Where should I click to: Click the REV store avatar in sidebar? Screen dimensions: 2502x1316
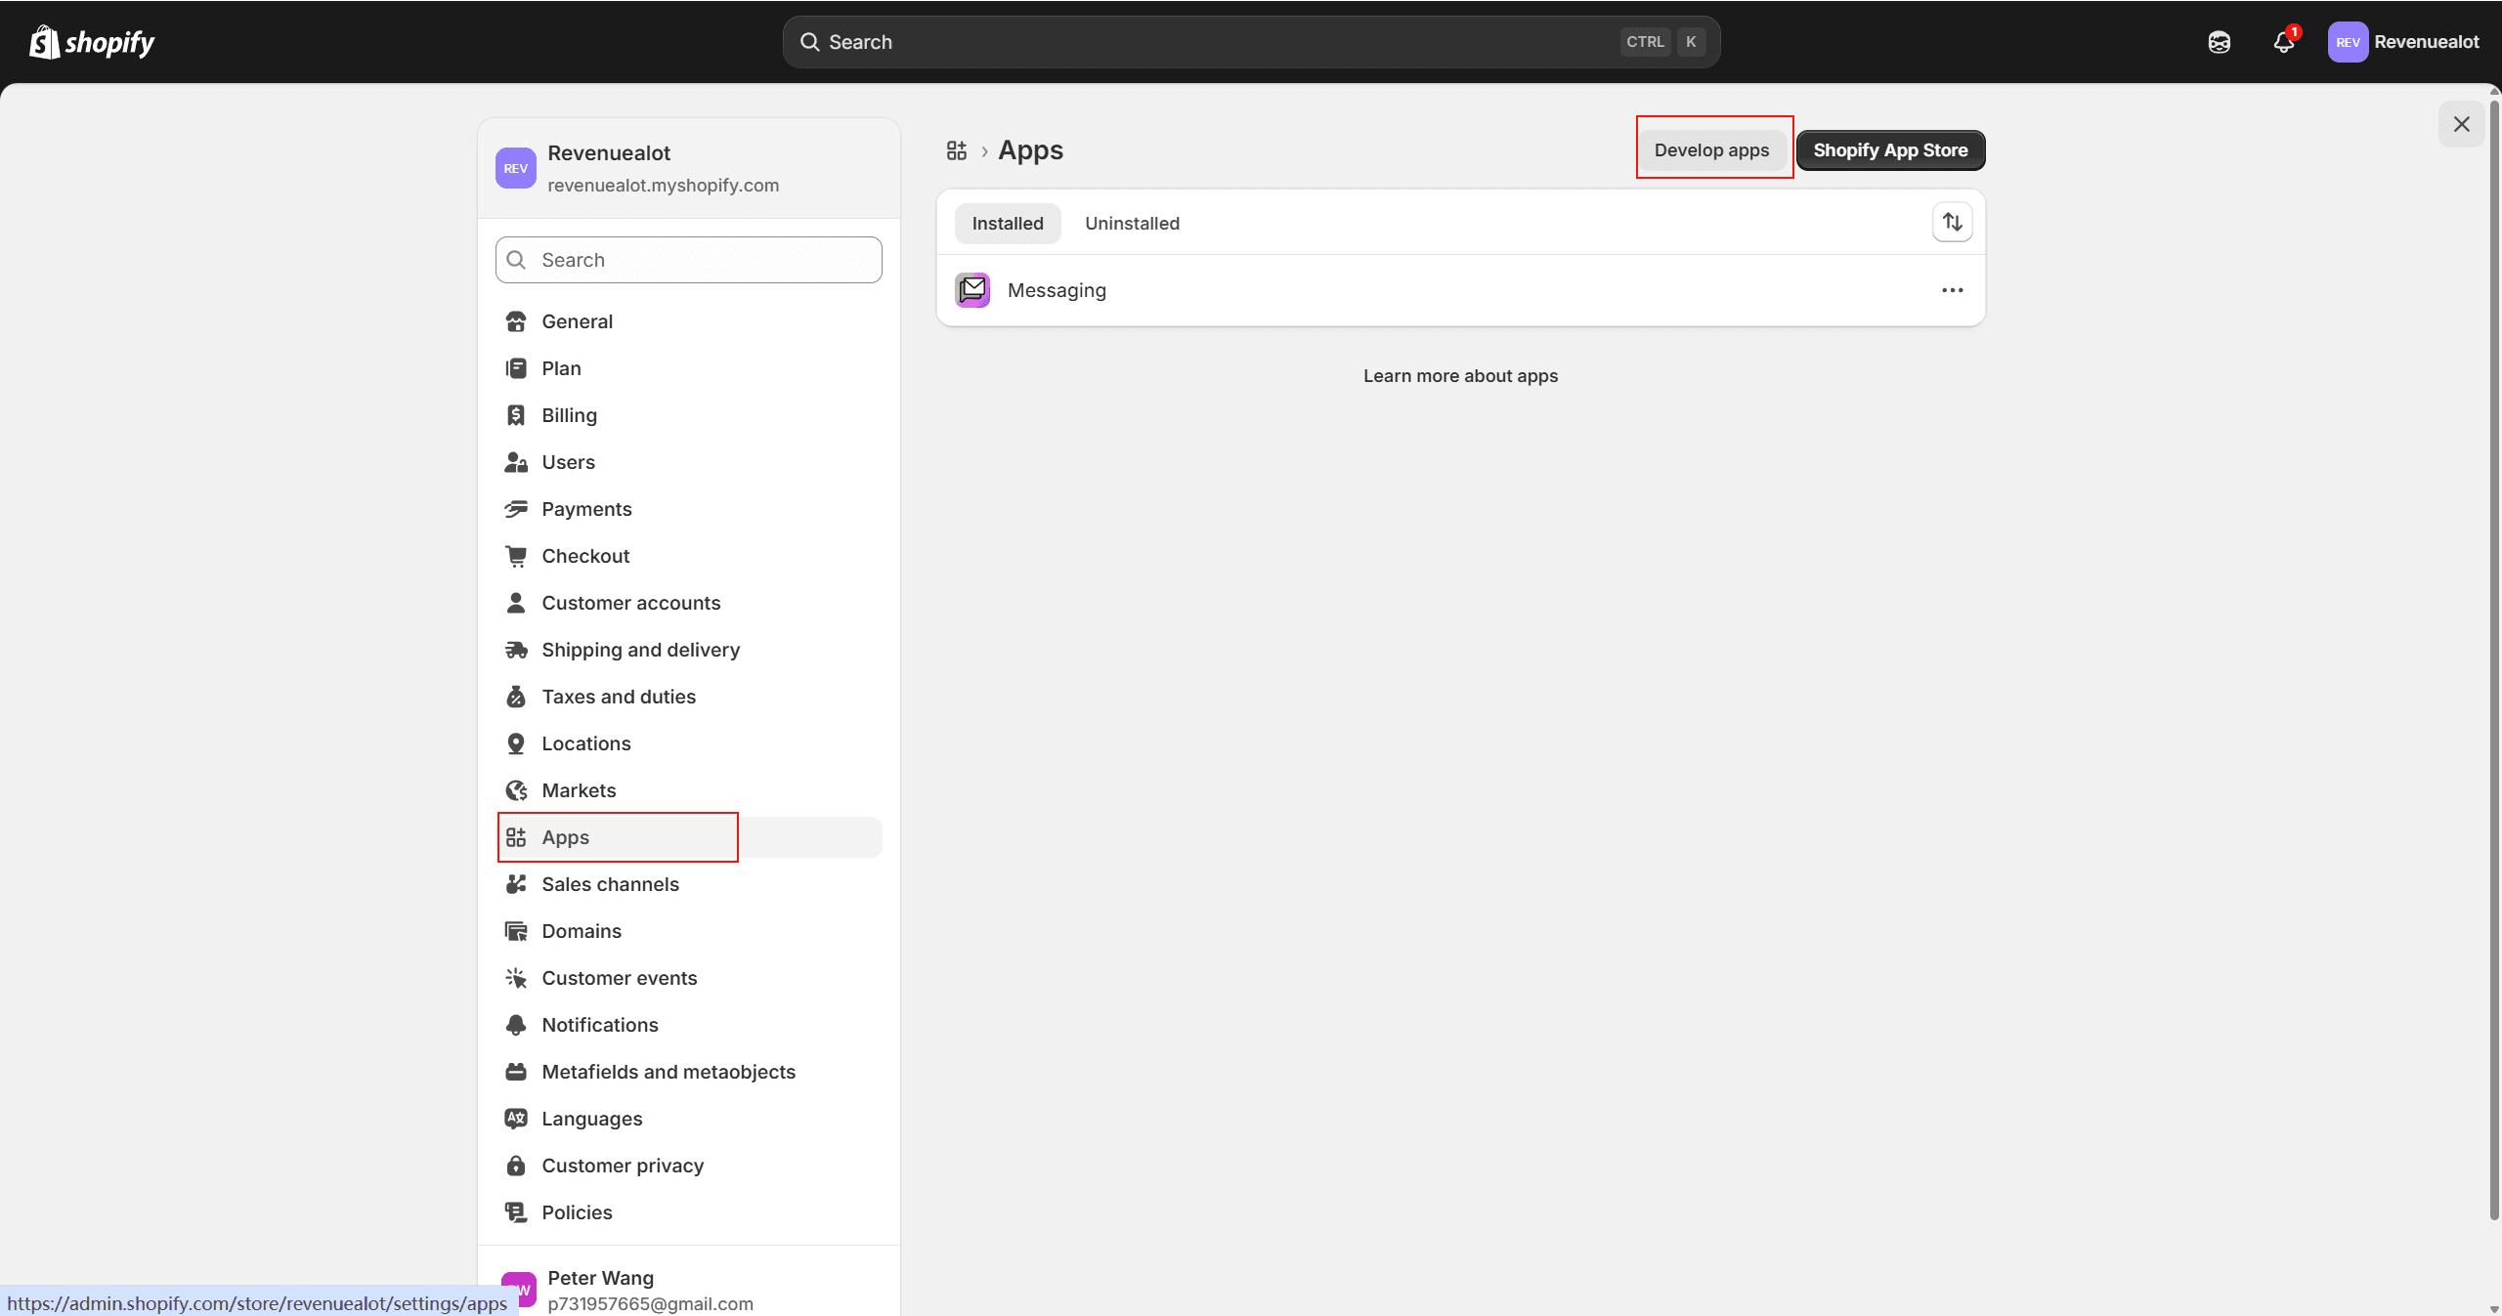pyautogui.click(x=515, y=167)
